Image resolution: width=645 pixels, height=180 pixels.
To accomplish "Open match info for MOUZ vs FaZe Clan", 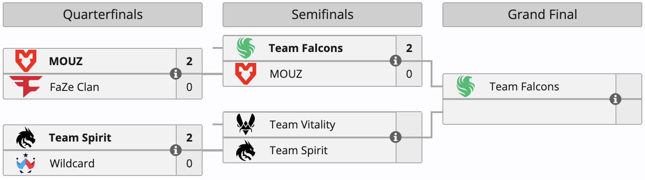I will [176, 74].
